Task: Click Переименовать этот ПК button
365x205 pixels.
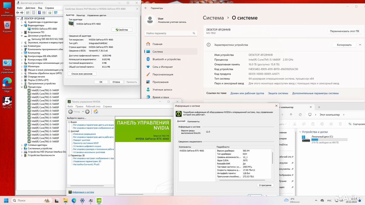Action: (x=344, y=31)
